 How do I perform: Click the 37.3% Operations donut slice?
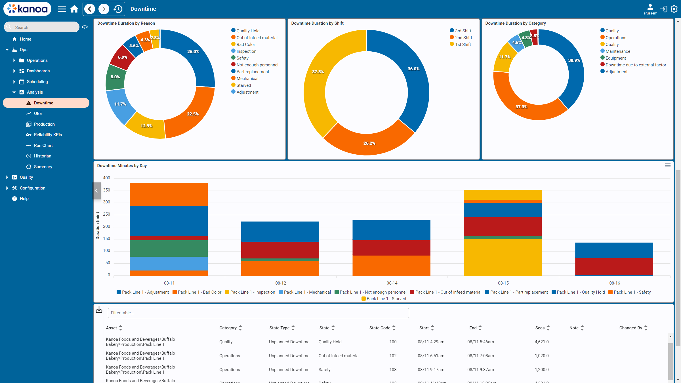point(521,107)
